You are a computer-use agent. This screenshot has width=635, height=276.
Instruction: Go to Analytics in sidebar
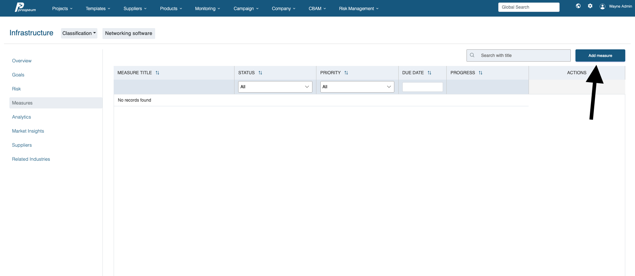pos(21,117)
